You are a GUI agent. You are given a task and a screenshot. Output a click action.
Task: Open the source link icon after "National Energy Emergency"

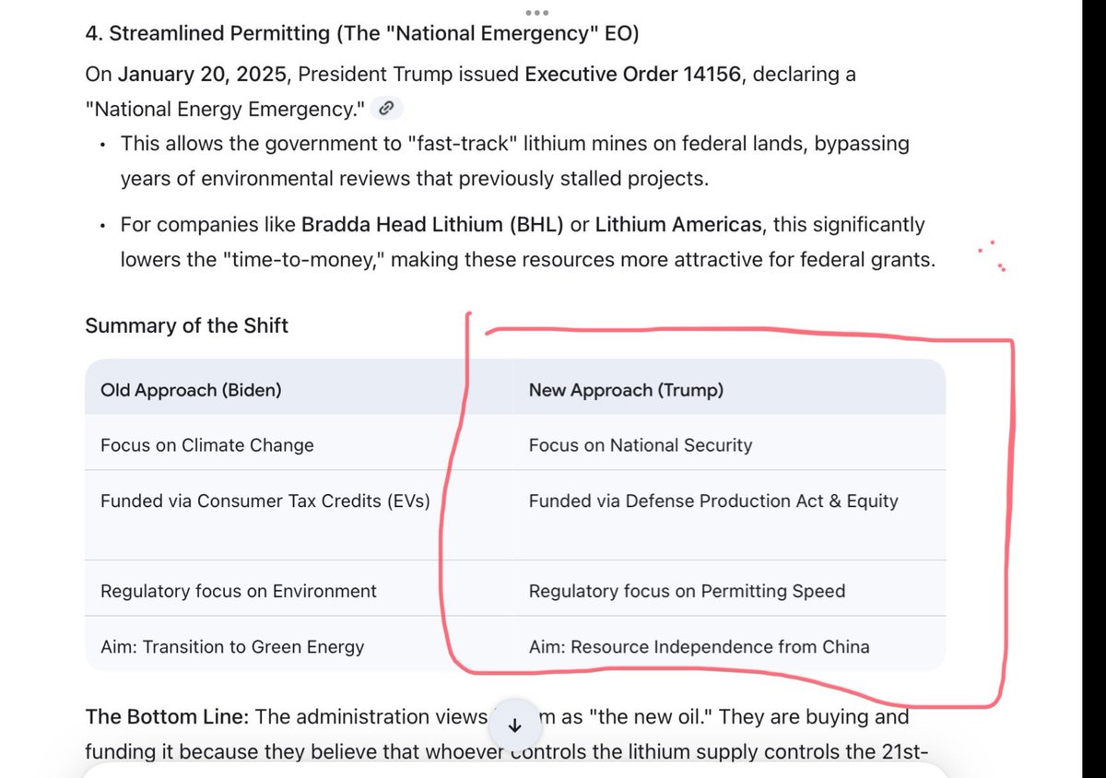tap(387, 109)
